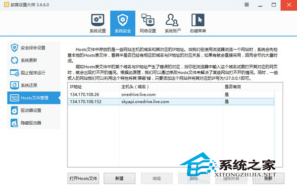Select Hosts文件管理 sidebar label
The height and width of the screenshot is (195, 297).
[35, 98]
